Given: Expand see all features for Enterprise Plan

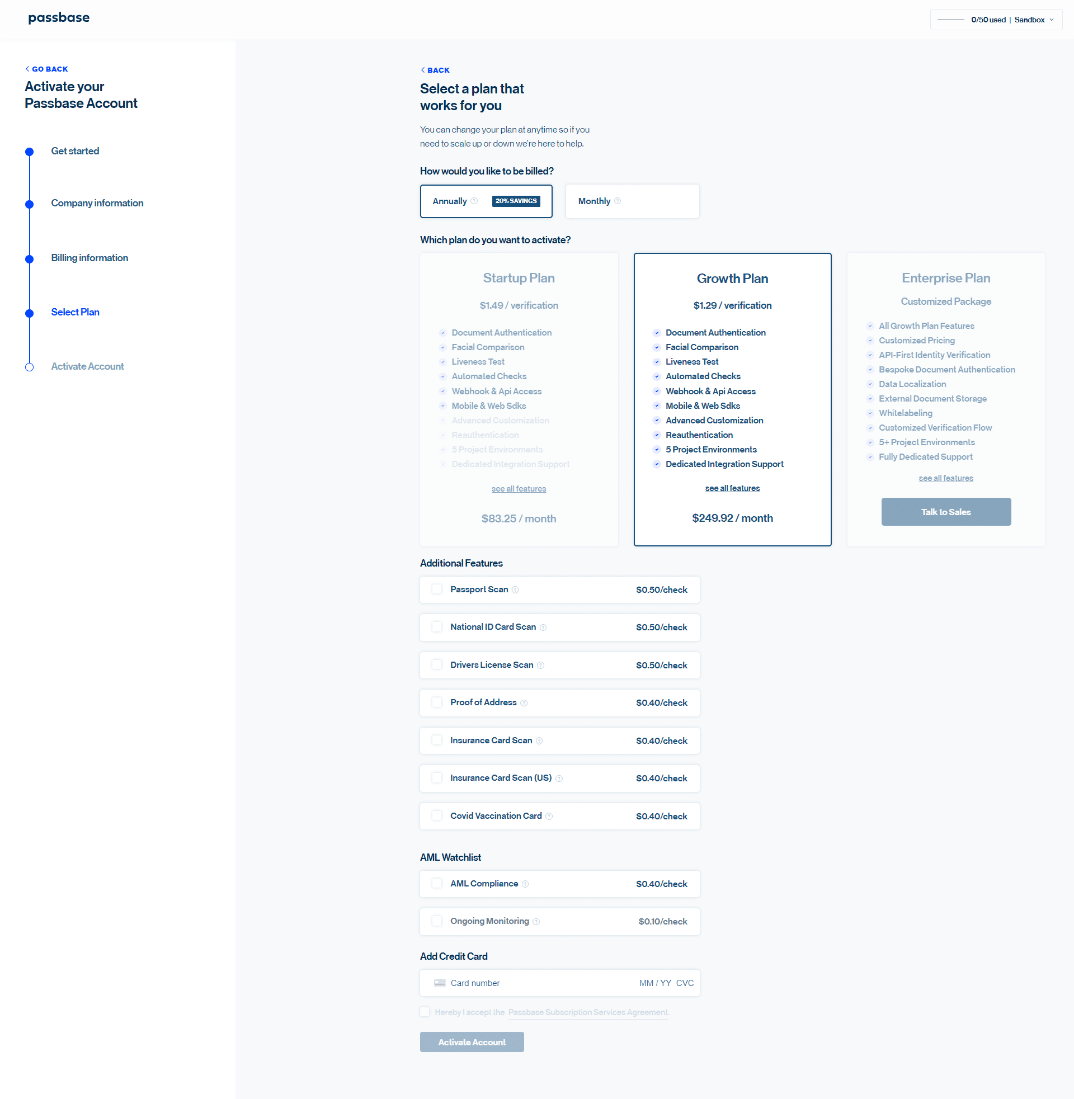Looking at the screenshot, I should tap(945, 478).
